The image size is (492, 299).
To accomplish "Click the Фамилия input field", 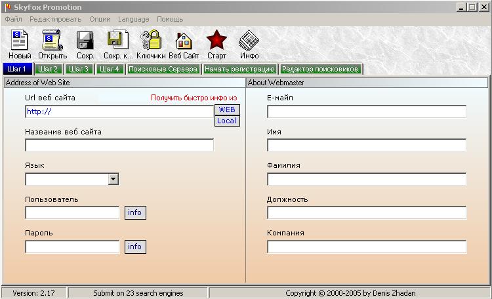I will [x=367, y=179].
